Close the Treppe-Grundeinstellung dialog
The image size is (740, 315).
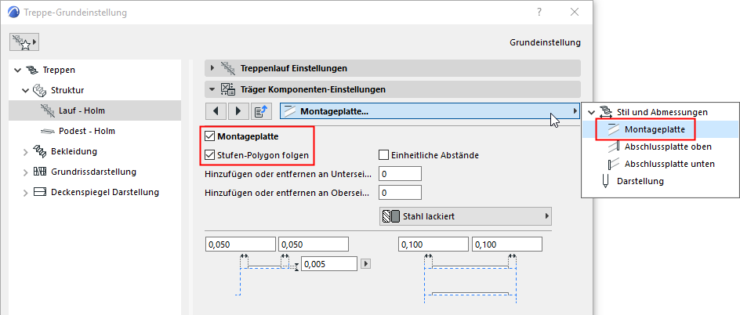click(x=575, y=13)
